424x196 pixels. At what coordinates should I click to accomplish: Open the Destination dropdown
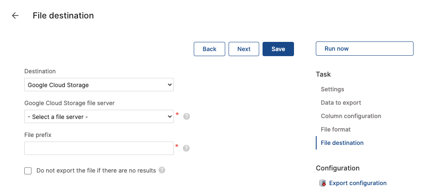tap(99, 85)
